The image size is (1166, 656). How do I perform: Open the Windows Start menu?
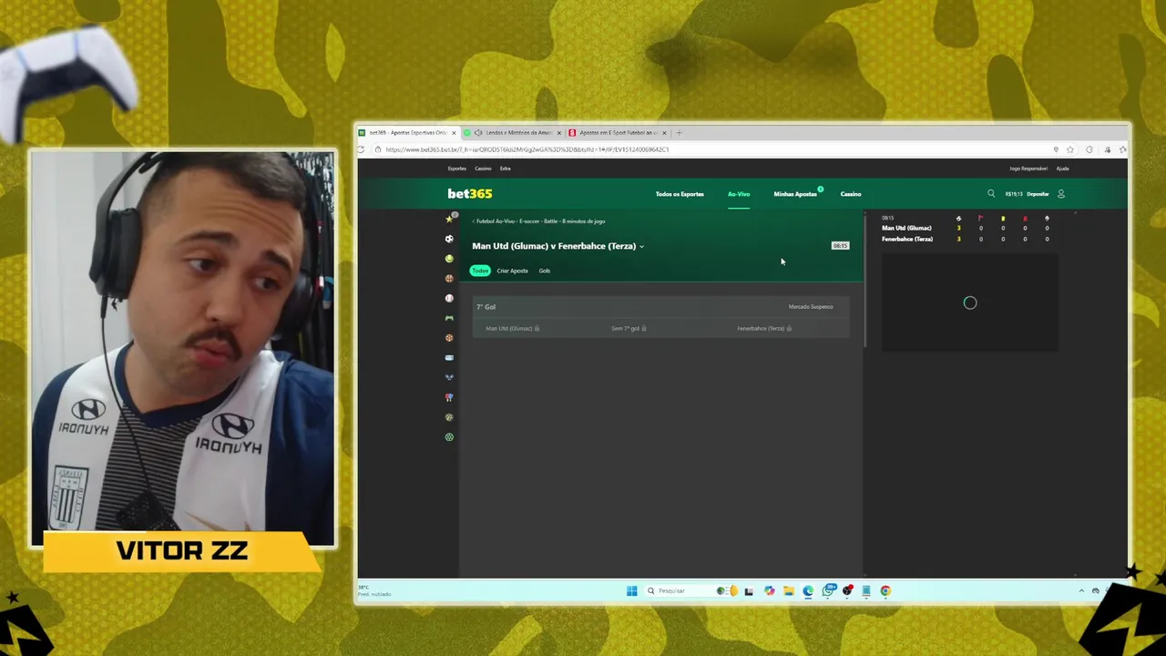pyautogui.click(x=631, y=590)
